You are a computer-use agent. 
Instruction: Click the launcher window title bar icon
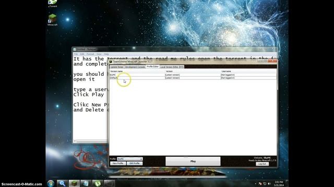coord(111,61)
